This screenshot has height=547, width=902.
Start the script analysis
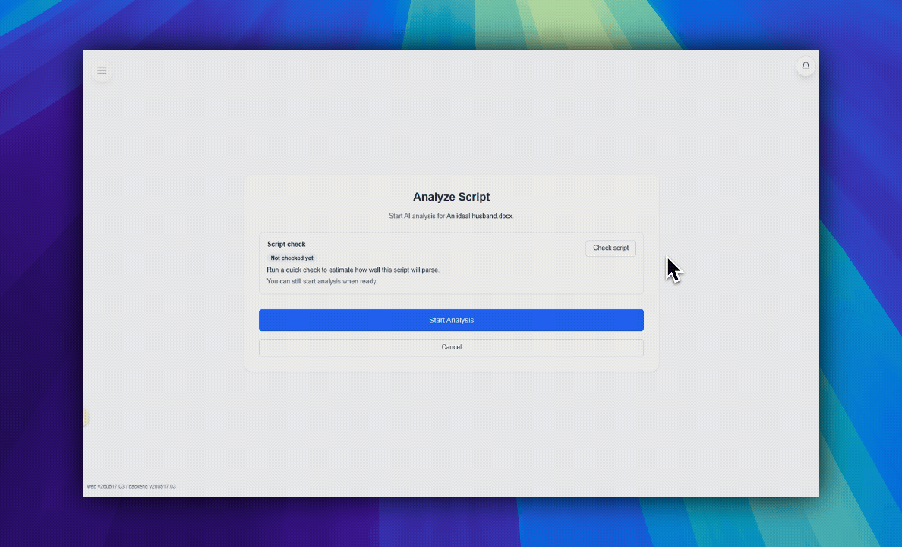click(451, 320)
